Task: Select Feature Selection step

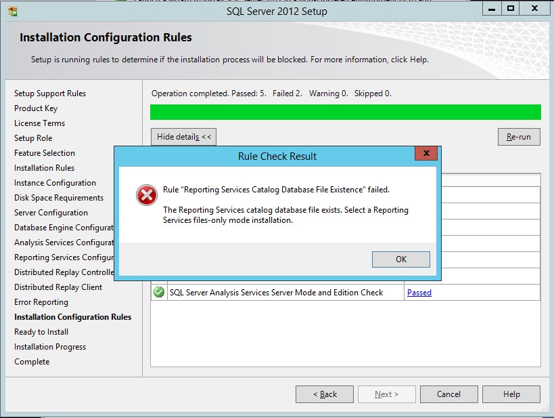Action: click(x=45, y=153)
